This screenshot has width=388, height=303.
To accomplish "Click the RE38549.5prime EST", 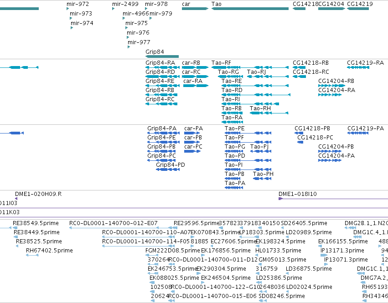I will pyautogui.click(x=15, y=228).
